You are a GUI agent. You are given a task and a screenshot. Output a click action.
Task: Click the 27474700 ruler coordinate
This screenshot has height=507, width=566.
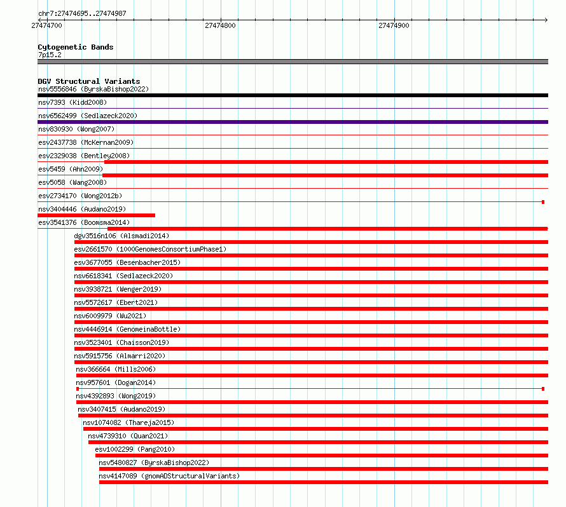(x=46, y=25)
